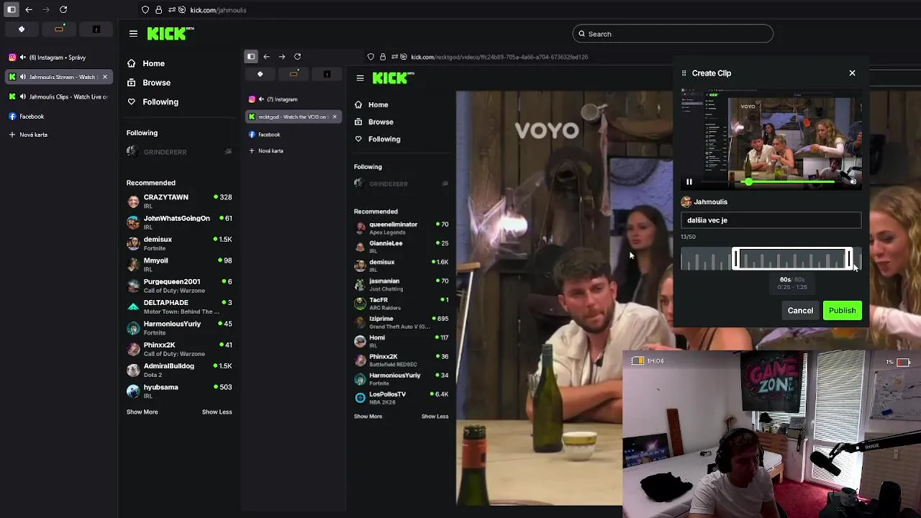Click the clip preview green progress knob
This screenshot has width=921, height=518.
pyautogui.click(x=749, y=182)
